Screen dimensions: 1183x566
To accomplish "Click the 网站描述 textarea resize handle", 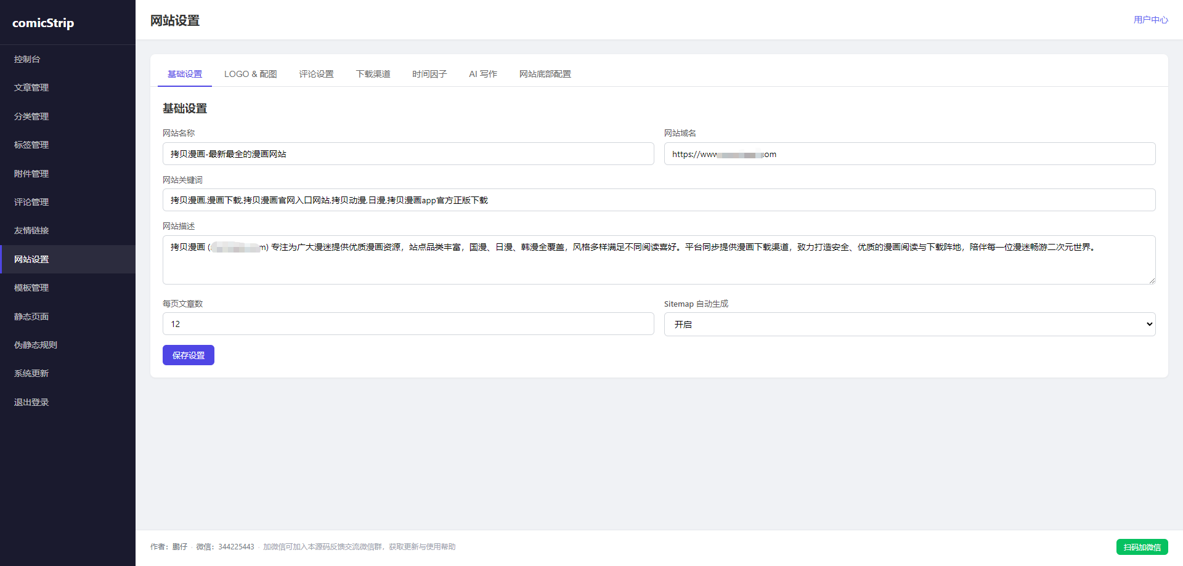I will coord(1152,280).
